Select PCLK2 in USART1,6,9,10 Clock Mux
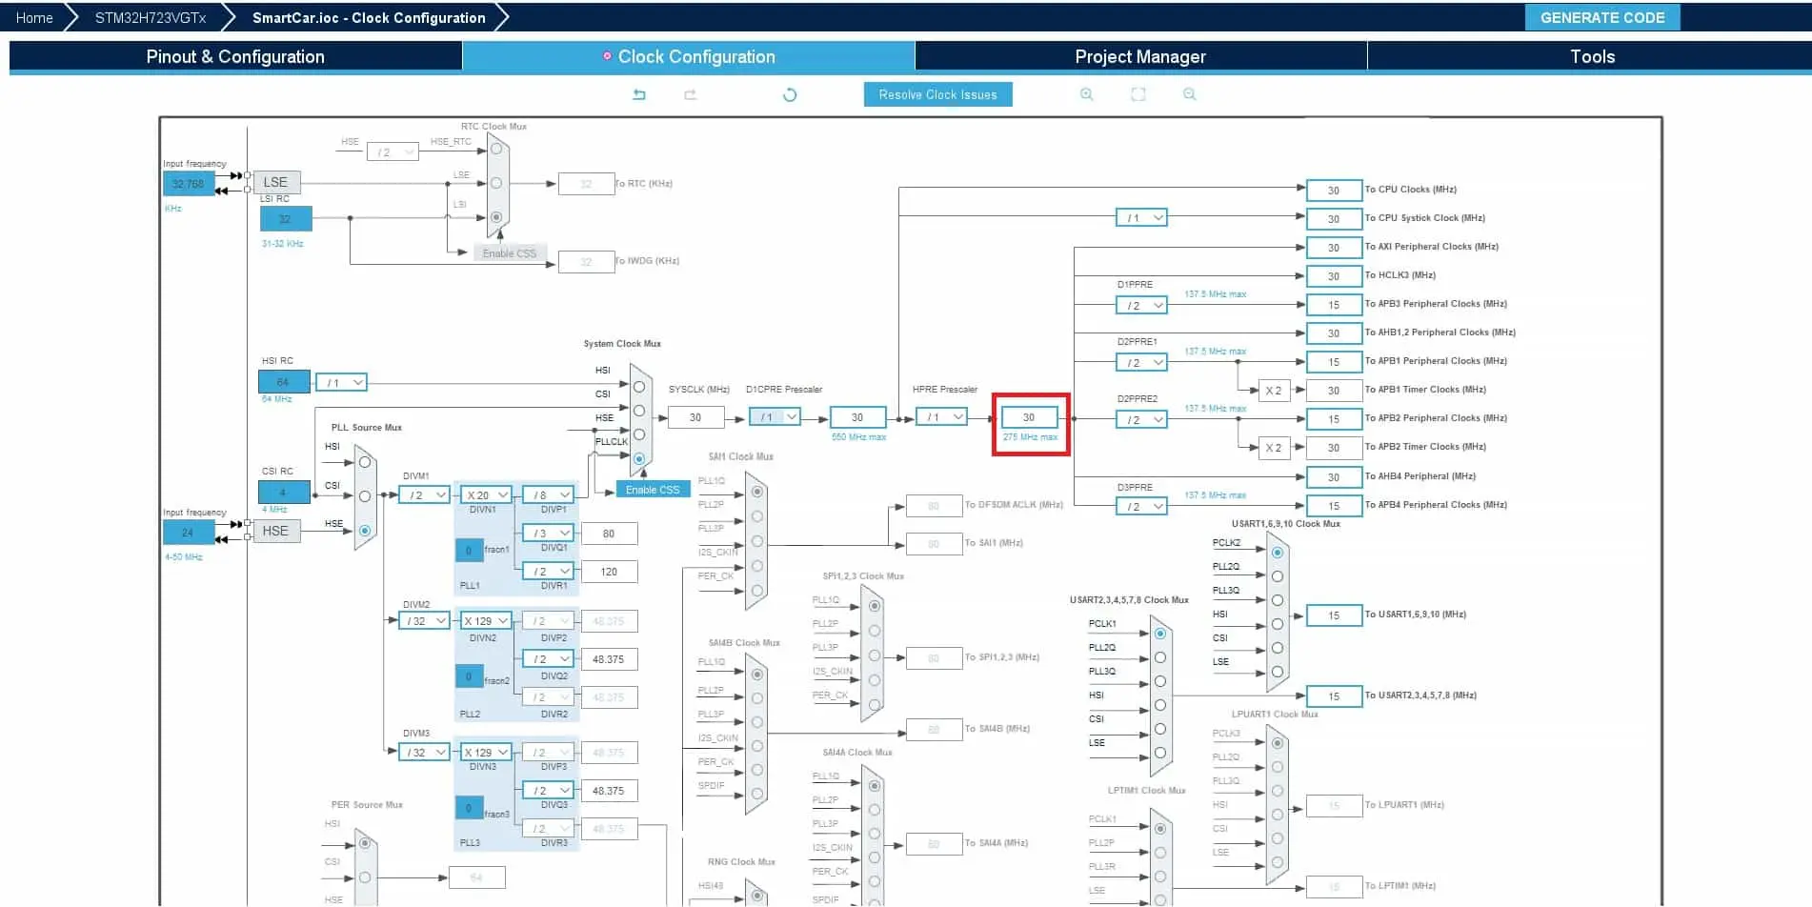This screenshot has height=907, width=1812. pos(1278,553)
